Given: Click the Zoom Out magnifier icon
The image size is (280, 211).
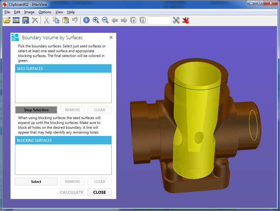Looking at the screenshot, I should pyautogui.click(x=105, y=20).
